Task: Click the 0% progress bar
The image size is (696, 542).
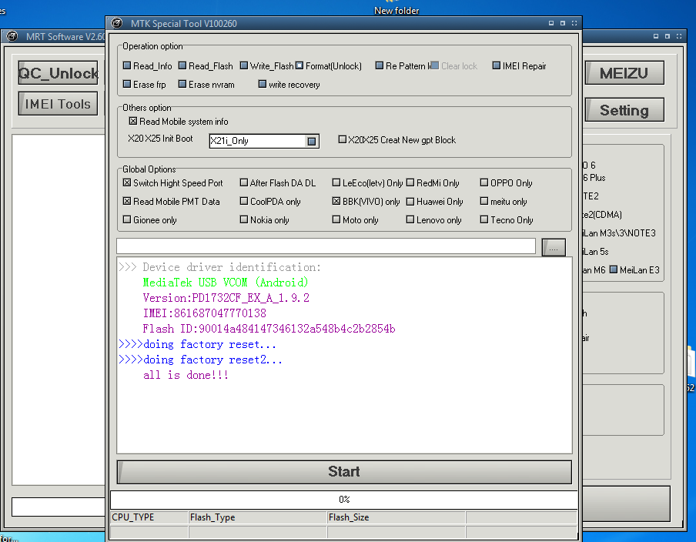Action: 344,500
